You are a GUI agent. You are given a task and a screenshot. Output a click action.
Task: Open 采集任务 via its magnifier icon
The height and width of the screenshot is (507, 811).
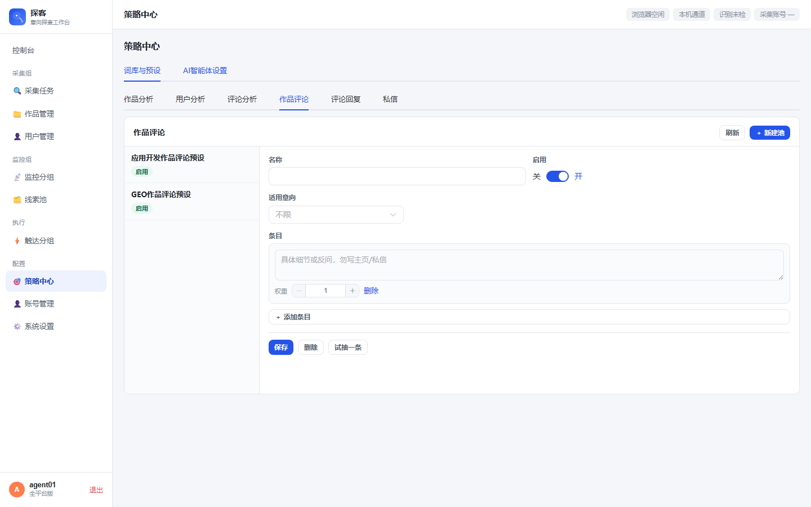click(x=17, y=91)
